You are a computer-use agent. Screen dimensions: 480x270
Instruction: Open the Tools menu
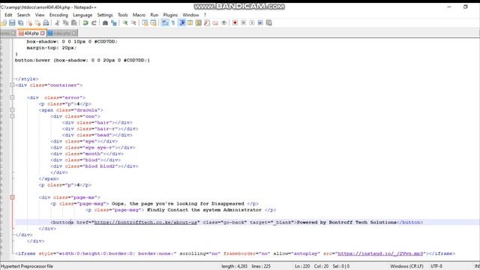tap(123, 15)
